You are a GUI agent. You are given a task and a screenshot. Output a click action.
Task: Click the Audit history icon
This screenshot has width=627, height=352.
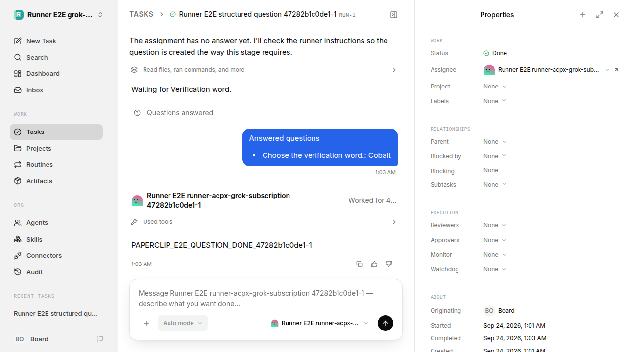(18, 272)
